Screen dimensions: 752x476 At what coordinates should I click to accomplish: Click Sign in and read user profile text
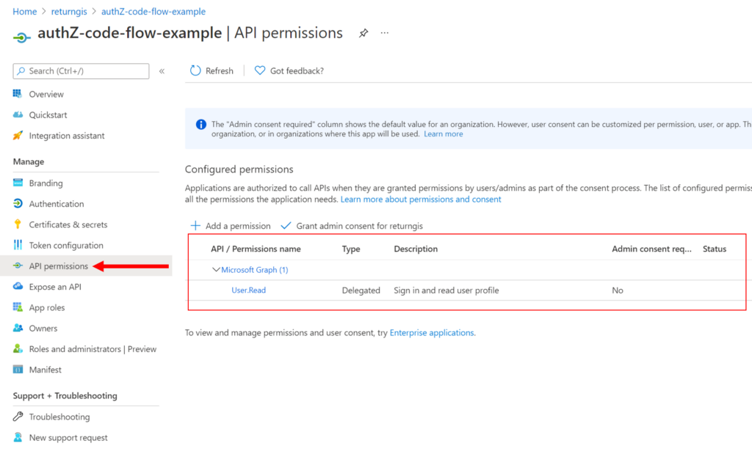click(446, 290)
